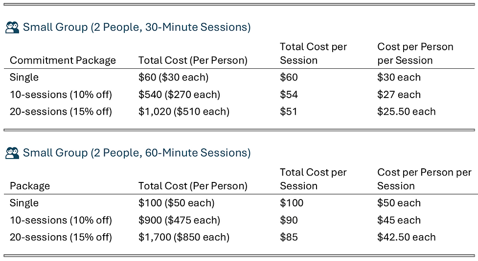Click the $540 ($270 each) cell
Screen dimensions: 478x261
(x=179, y=95)
